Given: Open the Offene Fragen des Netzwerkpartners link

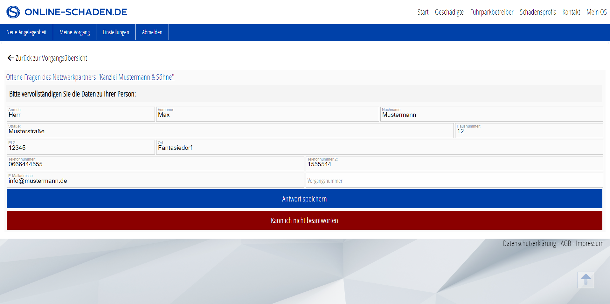Looking at the screenshot, I should click(90, 77).
